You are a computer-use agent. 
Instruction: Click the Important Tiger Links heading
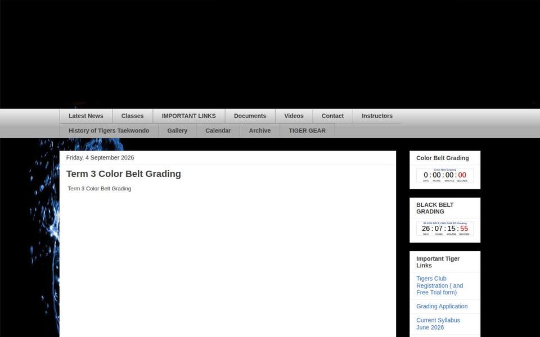point(438,262)
